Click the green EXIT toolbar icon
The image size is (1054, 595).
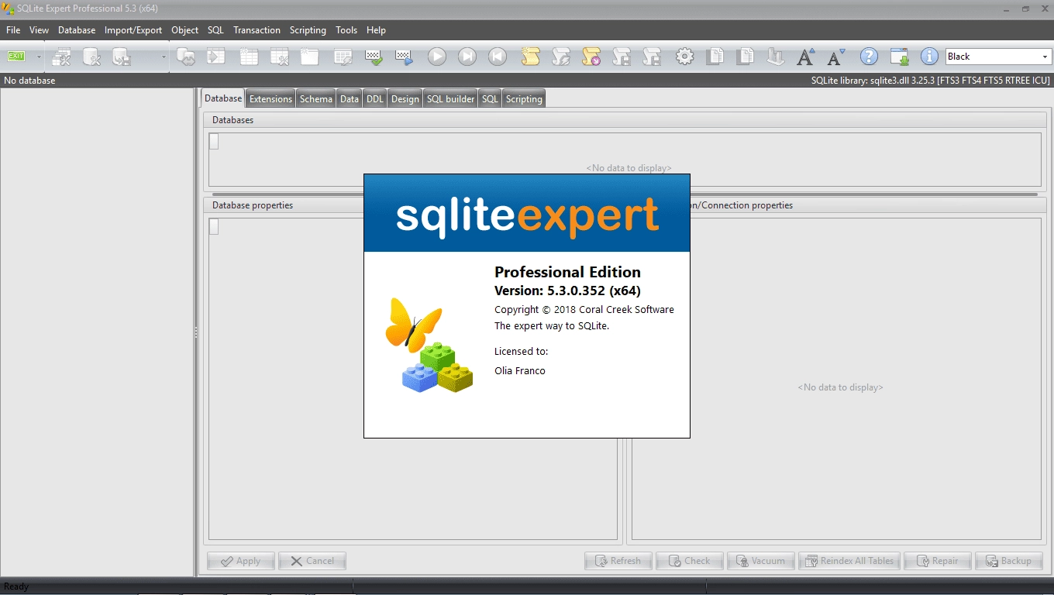tap(16, 57)
